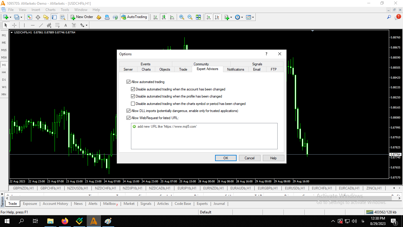Click the Help button in Options dialog

273,158
